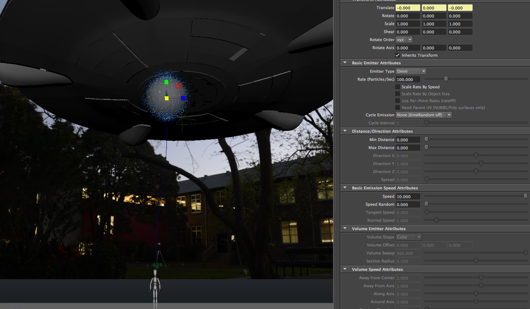This screenshot has width=530, height=309.
Task: Click the Rate (Particles/Sec) value field
Action: 408,79
